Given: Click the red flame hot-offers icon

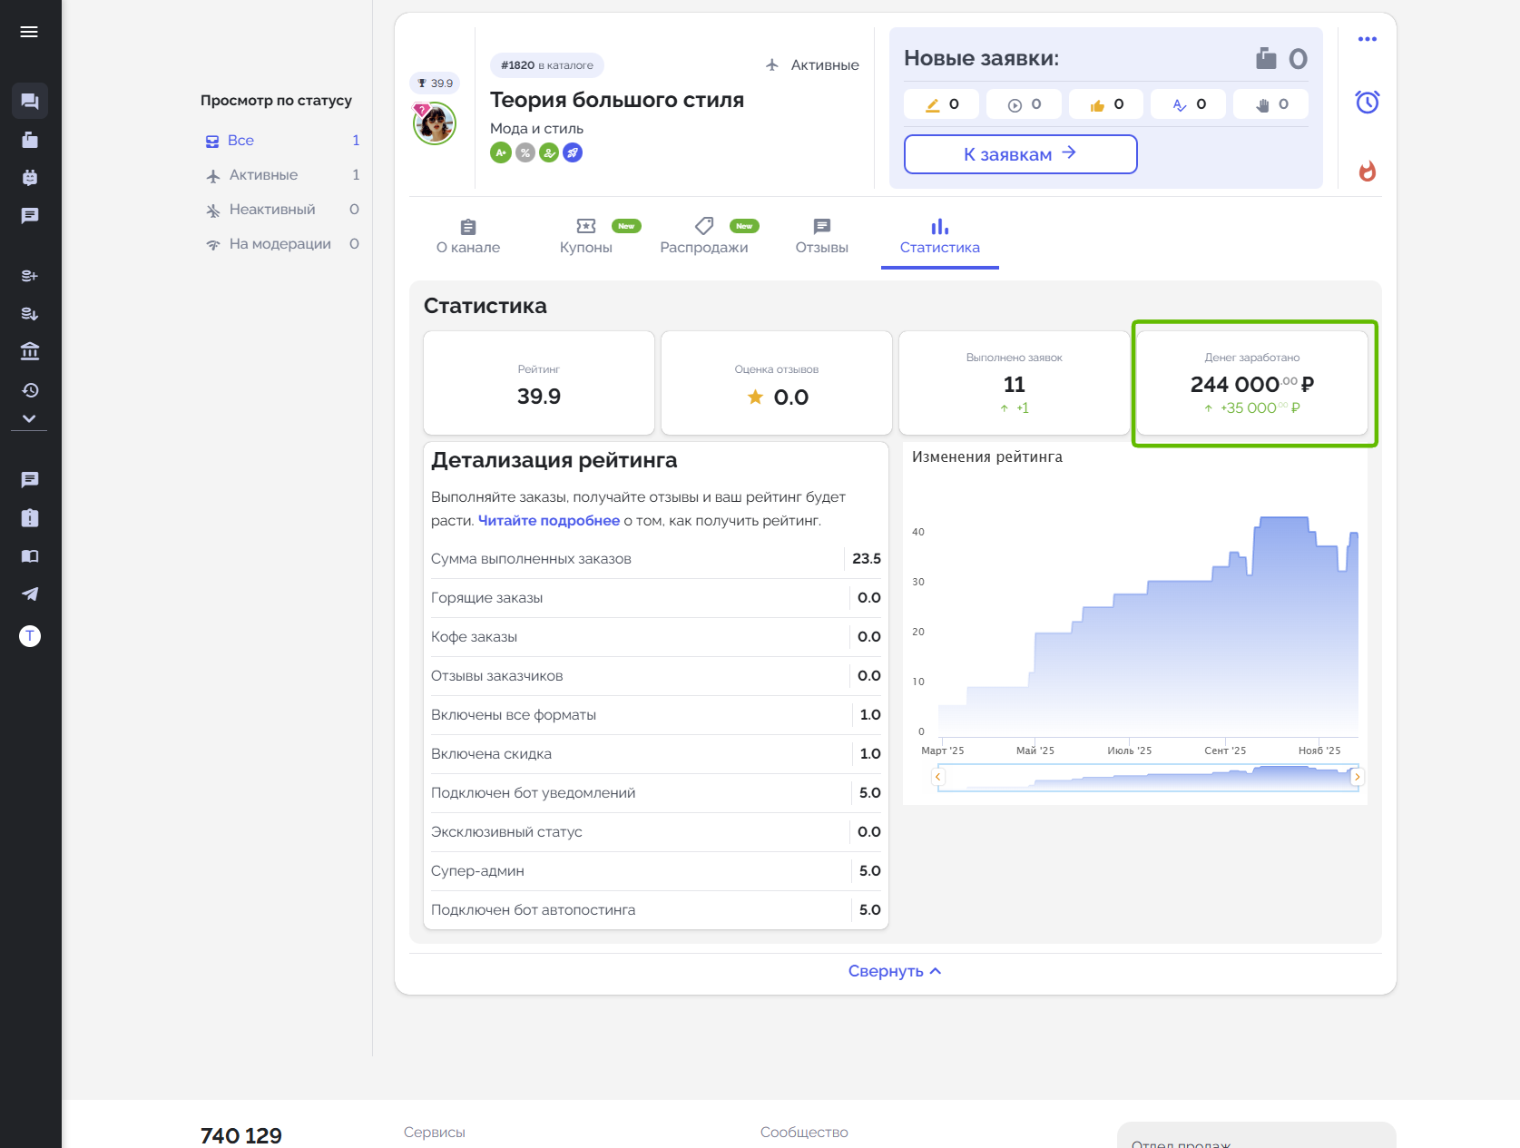Looking at the screenshot, I should [1368, 171].
